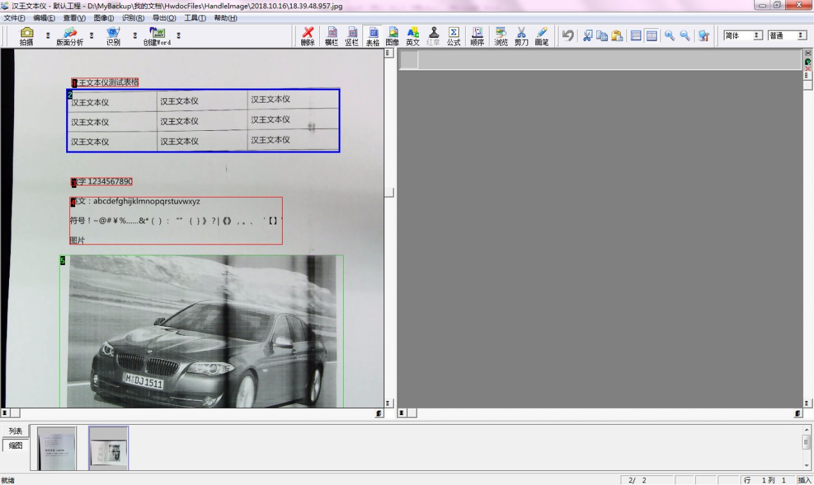The image size is (814, 485).
Task: Toggle the 图像 image region mode
Action: coord(393,36)
